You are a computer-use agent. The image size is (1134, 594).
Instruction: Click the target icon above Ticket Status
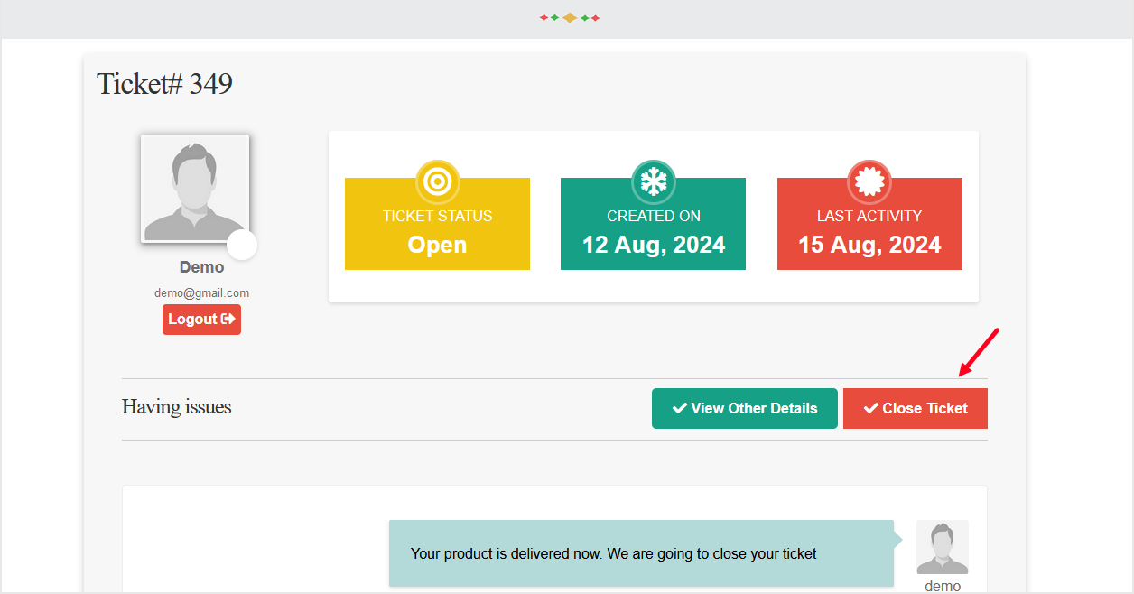click(437, 182)
